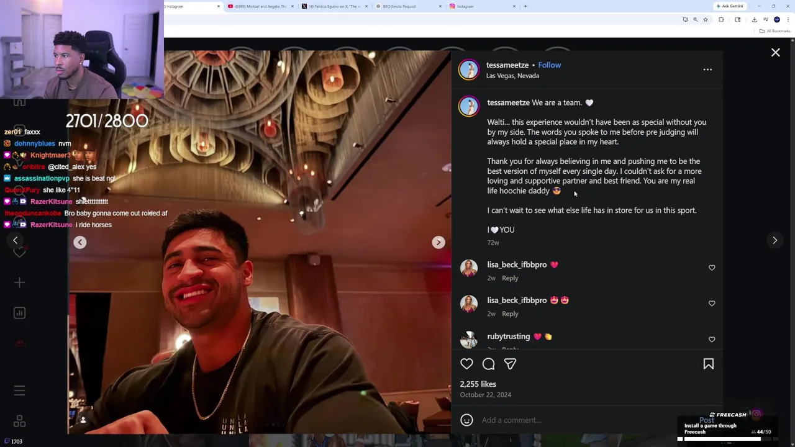Switch to the BBQ Emote Request tab
The width and height of the screenshot is (795, 447).
coord(410,6)
